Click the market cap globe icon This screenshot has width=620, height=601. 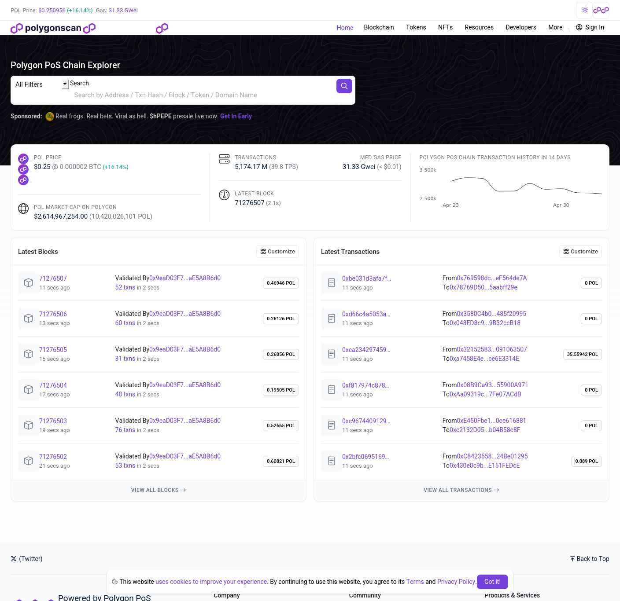pyautogui.click(x=23, y=209)
